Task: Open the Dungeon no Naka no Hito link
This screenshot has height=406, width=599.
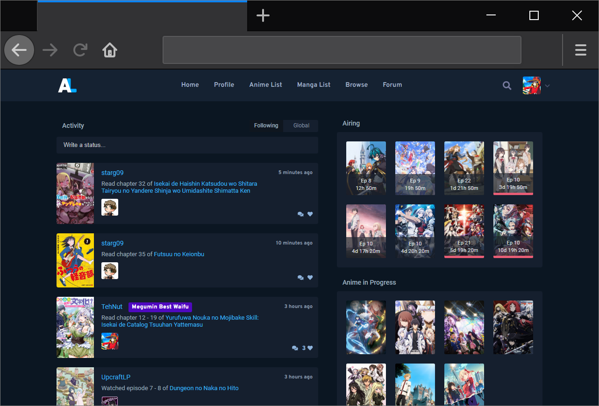Action: 204,388
